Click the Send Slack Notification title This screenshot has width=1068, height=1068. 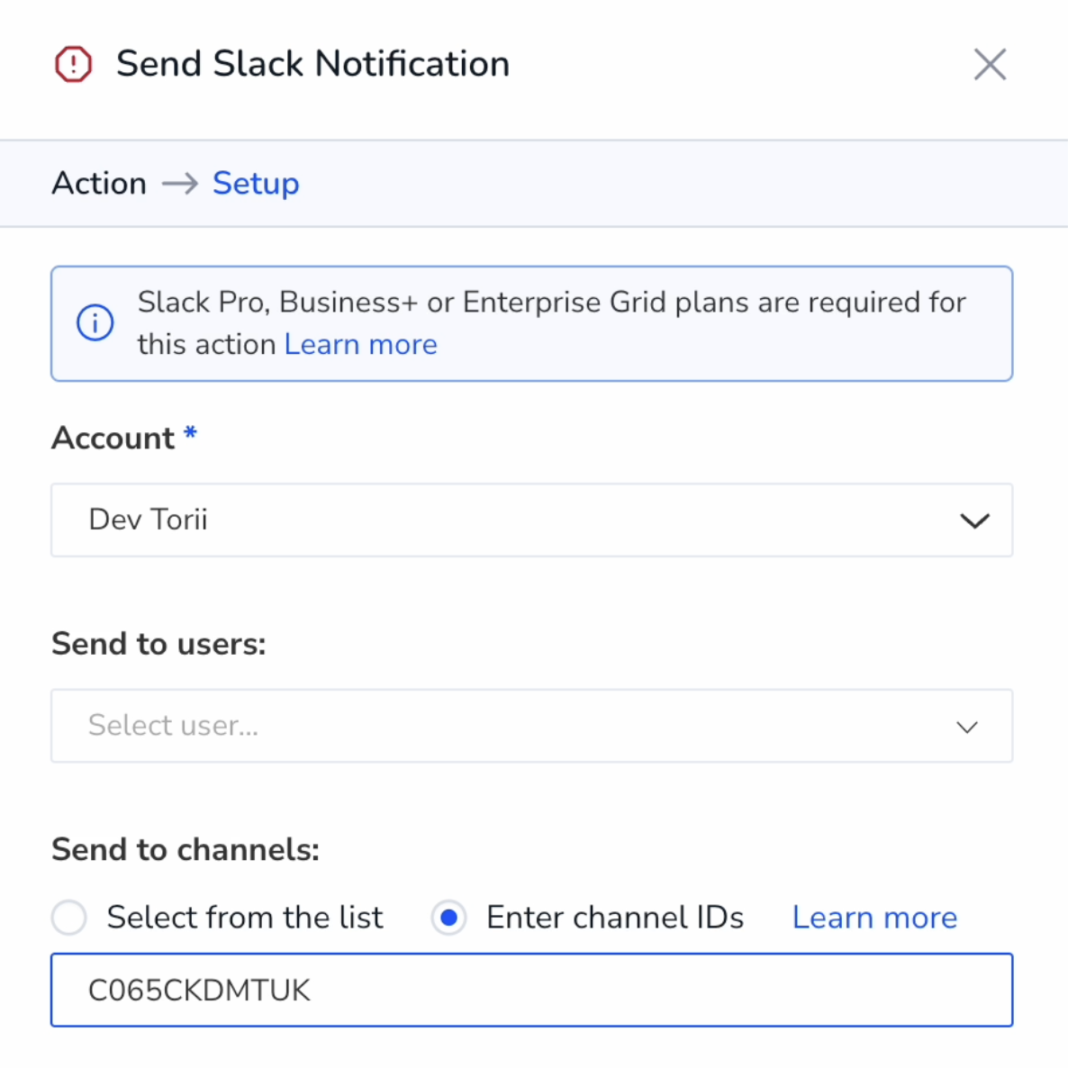[x=312, y=64]
